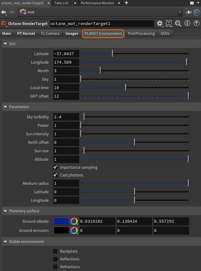Open the Imager tab
Image resolution: width=201 pixels, height=271 pixels.
click(x=72, y=34)
